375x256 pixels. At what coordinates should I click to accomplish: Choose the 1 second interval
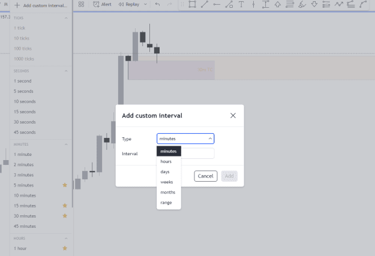click(x=41, y=81)
